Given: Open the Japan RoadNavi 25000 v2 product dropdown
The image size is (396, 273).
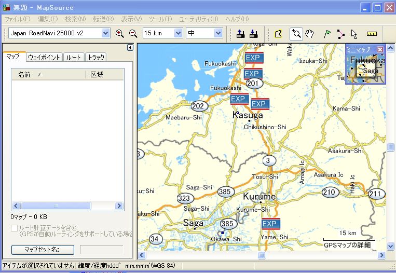Looking at the screenshot, I should 105,33.
